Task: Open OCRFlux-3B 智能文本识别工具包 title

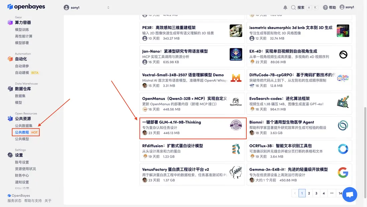Action: (280, 146)
